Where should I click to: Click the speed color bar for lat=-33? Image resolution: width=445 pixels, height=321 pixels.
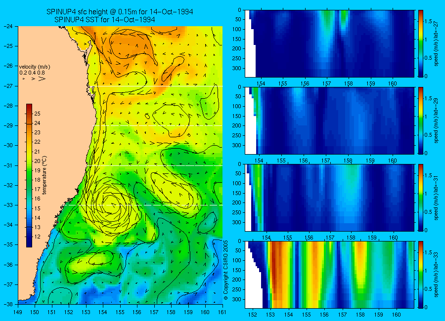coord(421,275)
